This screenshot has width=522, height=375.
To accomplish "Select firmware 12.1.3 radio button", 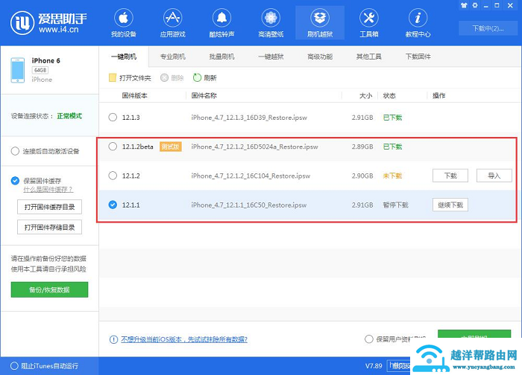I will pos(113,117).
